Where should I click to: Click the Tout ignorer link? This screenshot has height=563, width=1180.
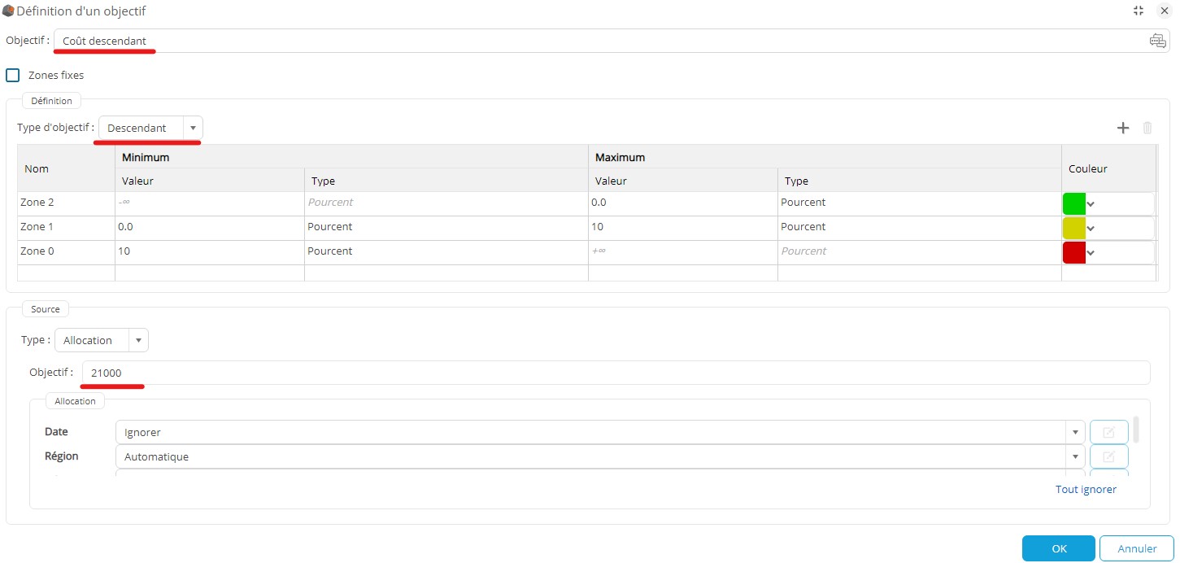point(1085,489)
